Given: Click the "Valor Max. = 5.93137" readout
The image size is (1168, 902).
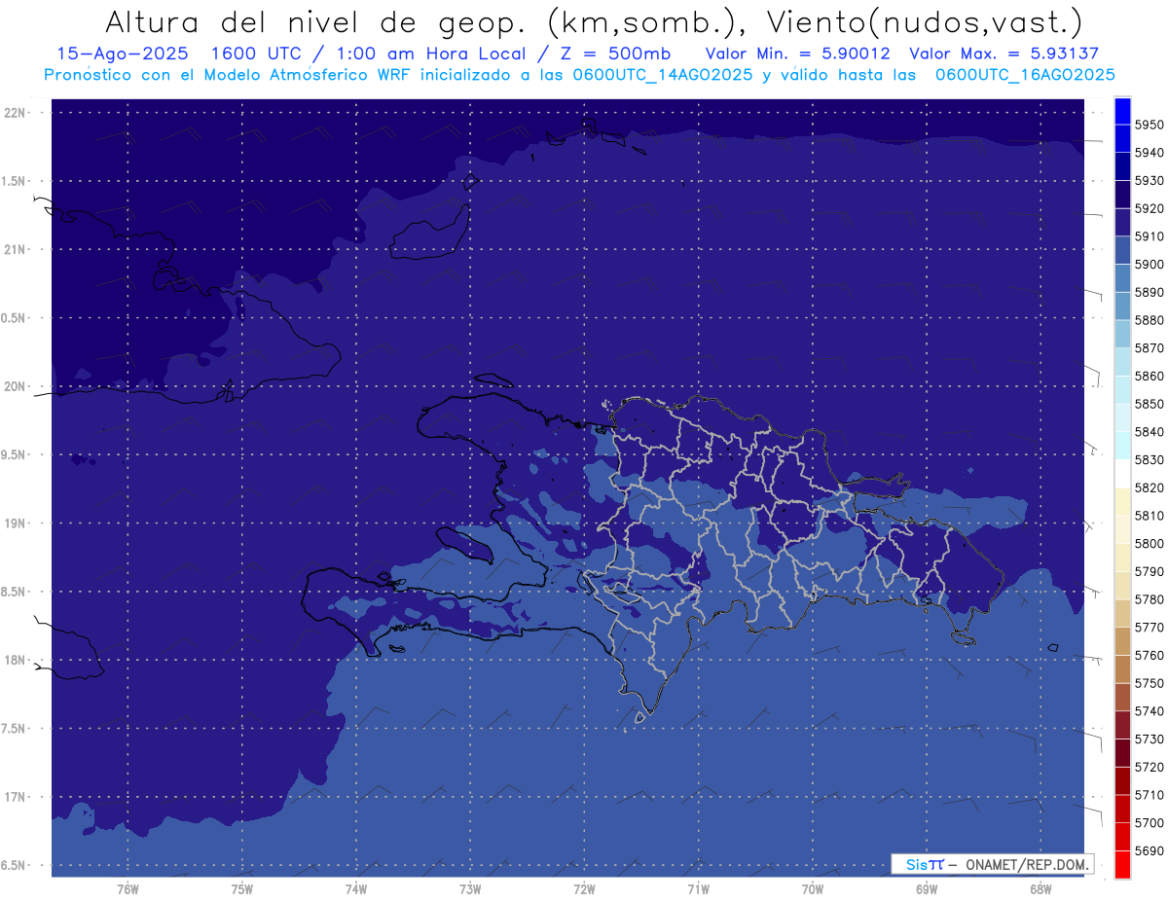Looking at the screenshot, I should [x=1004, y=54].
